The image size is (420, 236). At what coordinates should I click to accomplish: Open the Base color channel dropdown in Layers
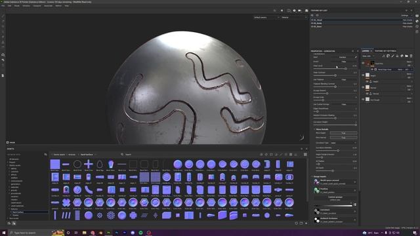tap(369, 56)
